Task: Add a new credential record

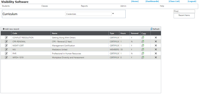Action: (x=11, y=29)
